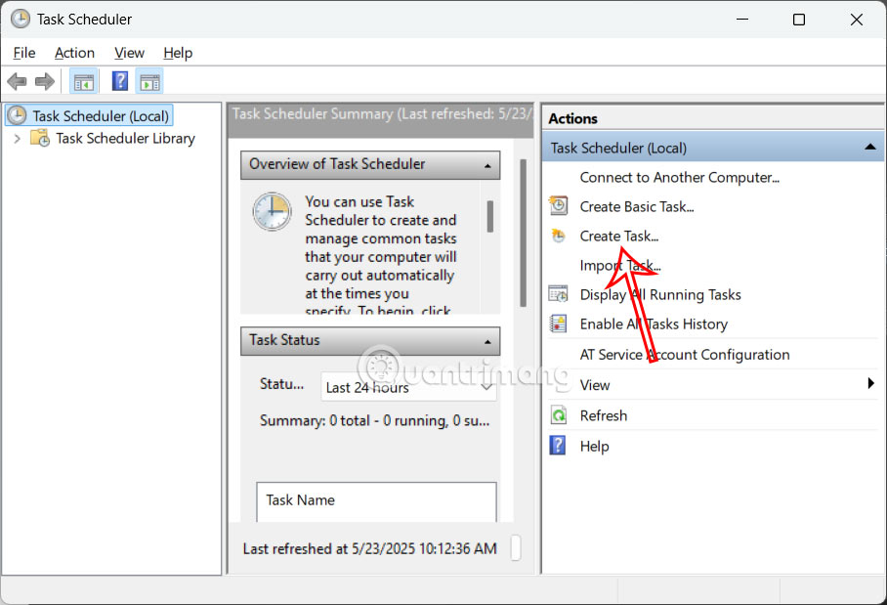This screenshot has width=887, height=605.
Task: Collapse the Overview of Task Scheduler section
Action: pos(486,165)
